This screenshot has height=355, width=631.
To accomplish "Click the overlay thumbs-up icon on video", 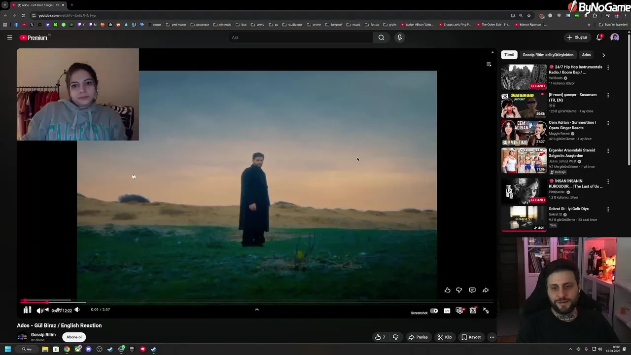I will (x=447, y=290).
